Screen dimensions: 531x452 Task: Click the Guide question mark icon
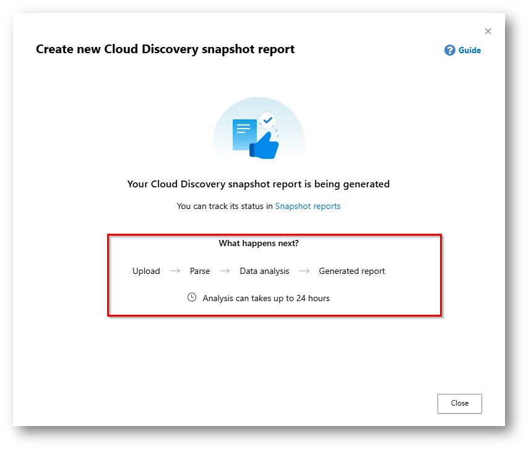(450, 50)
